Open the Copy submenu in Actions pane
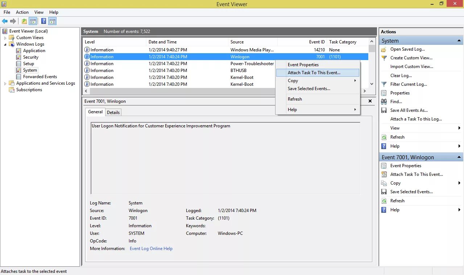 [x=420, y=183]
